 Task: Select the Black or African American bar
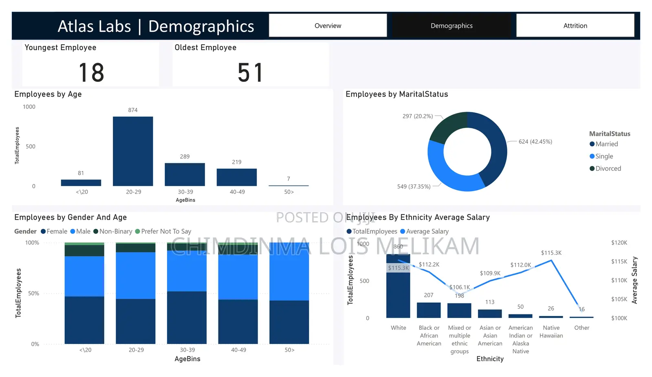(429, 310)
